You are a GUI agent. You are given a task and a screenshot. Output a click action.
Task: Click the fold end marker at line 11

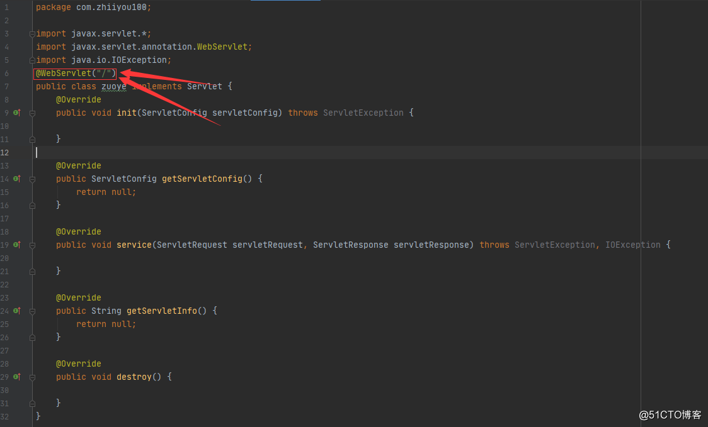(x=32, y=139)
